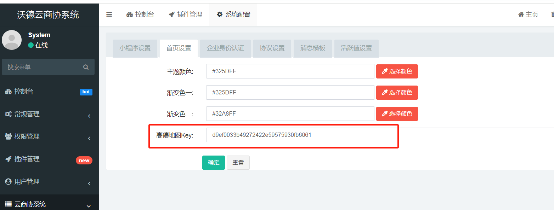Switch to the 首页设置 tab
Image resolution: width=554 pixels, height=210 pixels.
tap(179, 48)
